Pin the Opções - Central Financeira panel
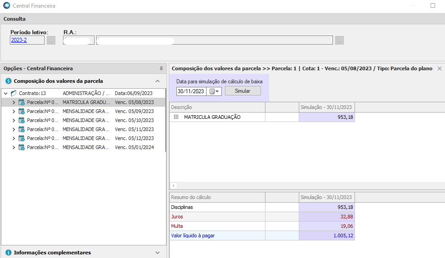 point(161,68)
